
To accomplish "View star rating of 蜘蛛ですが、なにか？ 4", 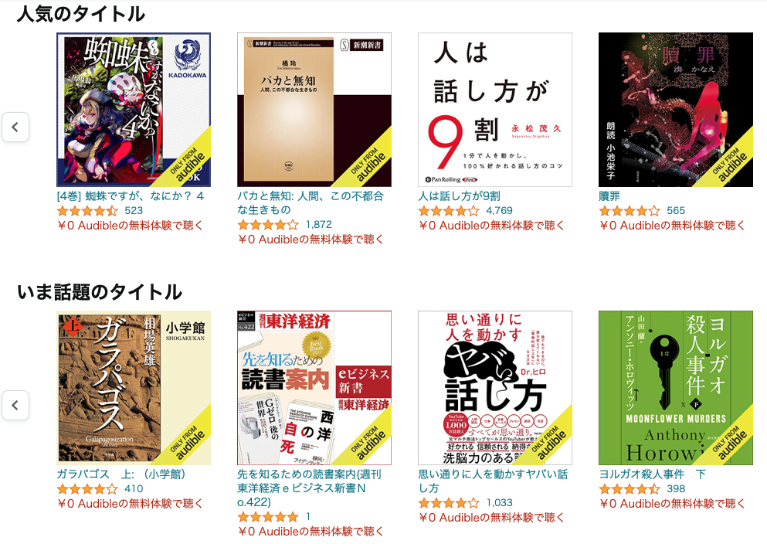I will 87,211.
